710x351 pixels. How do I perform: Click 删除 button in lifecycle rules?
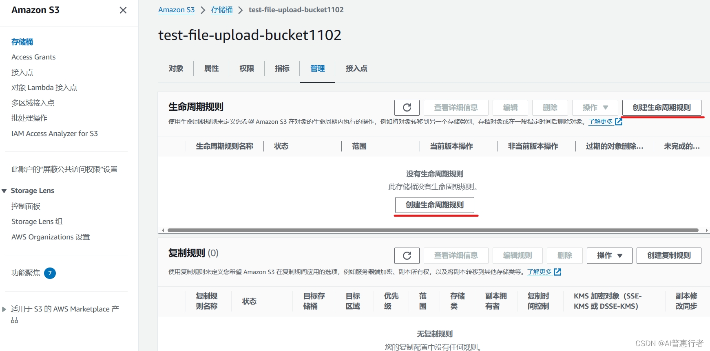(550, 107)
